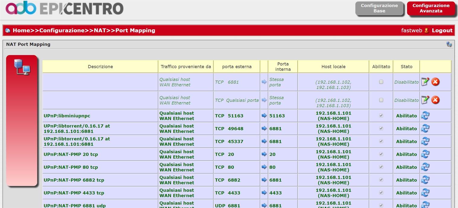Image resolution: width=458 pixels, height=208 pixels.
Task: Refresh the UPnP:NAT-PMP 4433 tcp row
Action: 425,193
